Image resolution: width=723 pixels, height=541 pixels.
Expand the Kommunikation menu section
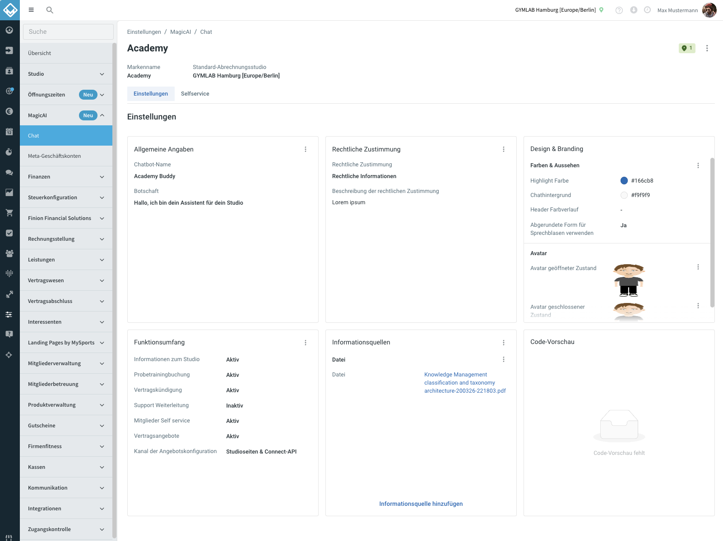(66, 488)
